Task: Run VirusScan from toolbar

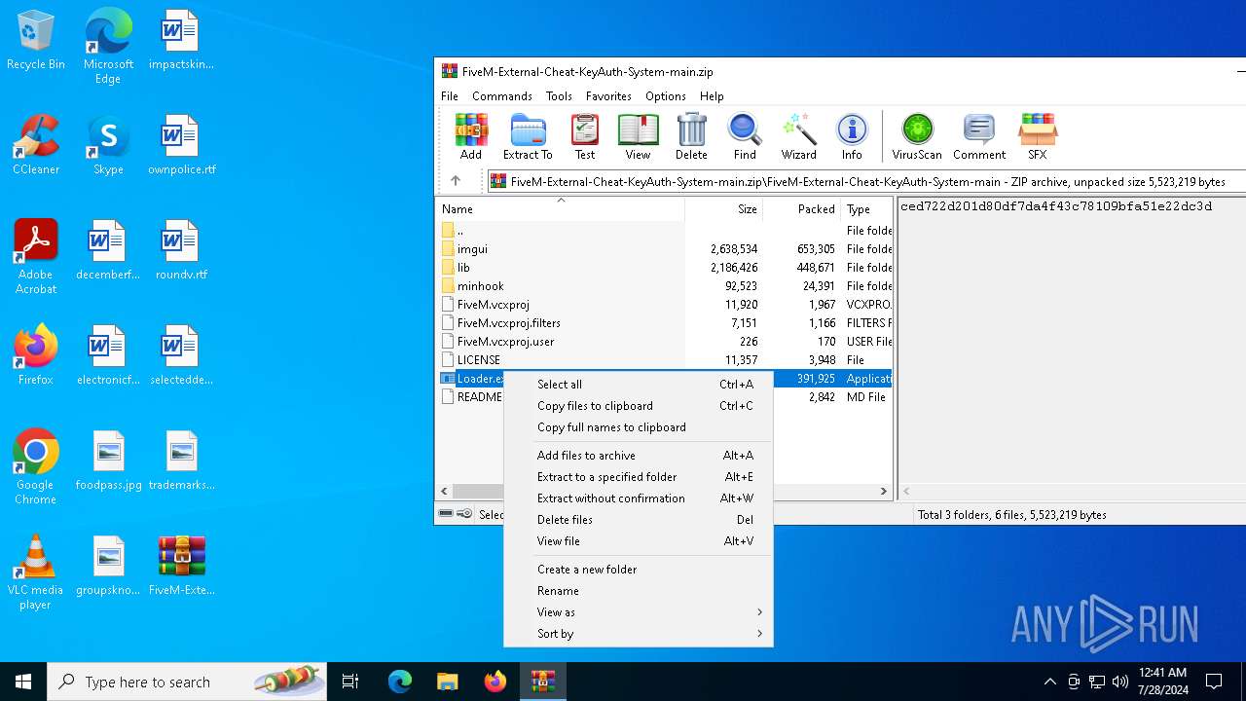Action: point(917,136)
